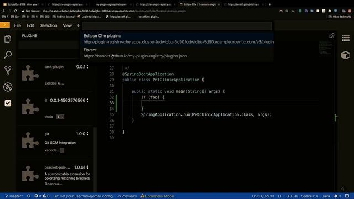Click the quick pick input field
The image size is (354, 199).
click(x=177, y=26)
